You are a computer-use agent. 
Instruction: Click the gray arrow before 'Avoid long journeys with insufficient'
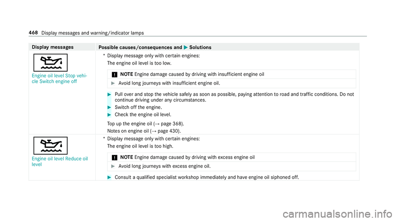tap(113, 83)
